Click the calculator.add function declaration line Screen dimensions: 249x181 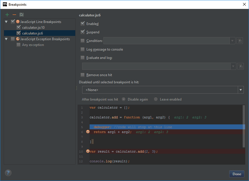(130, 117)
